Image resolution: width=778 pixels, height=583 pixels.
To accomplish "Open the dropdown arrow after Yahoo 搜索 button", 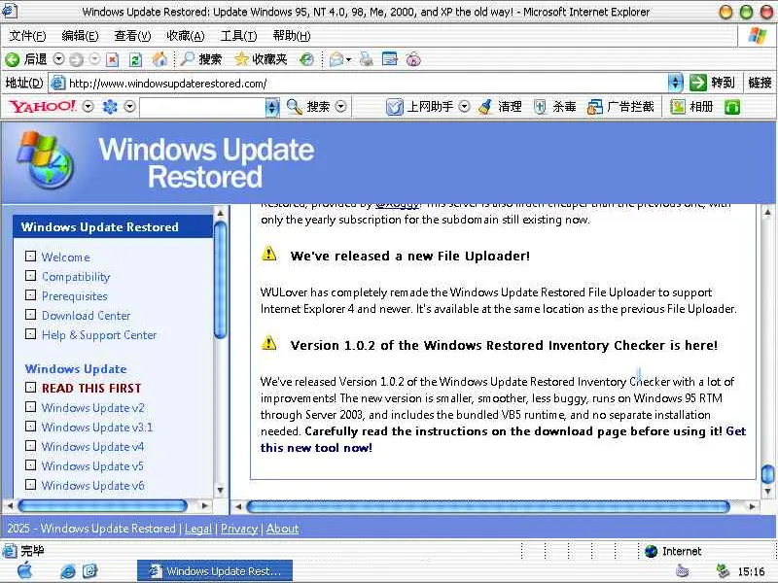I will tap(341, 106).
